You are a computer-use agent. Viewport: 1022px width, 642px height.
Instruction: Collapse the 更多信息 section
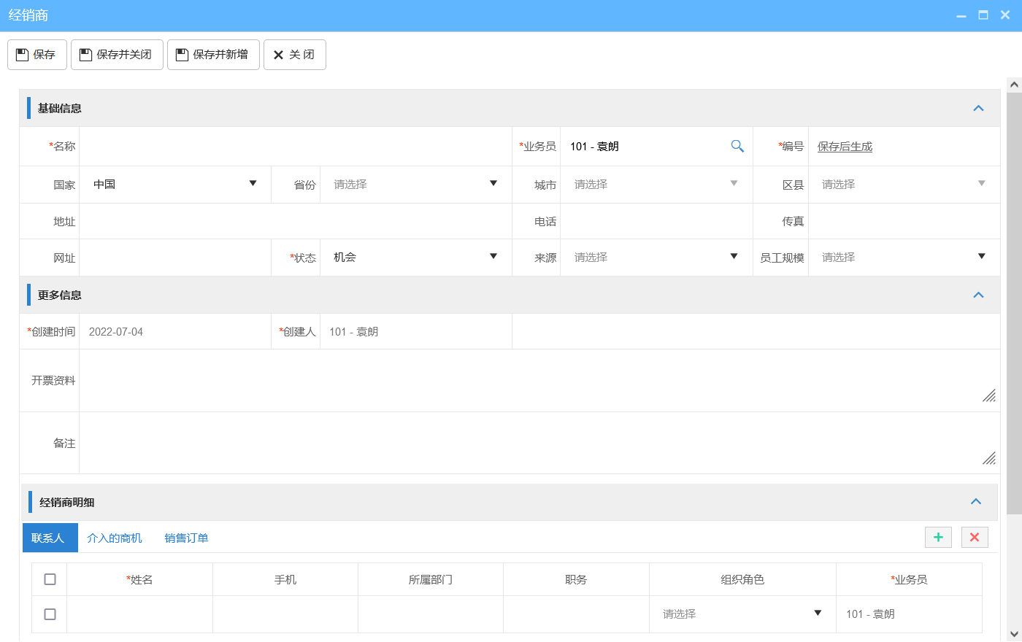click(x=978, y=295)
